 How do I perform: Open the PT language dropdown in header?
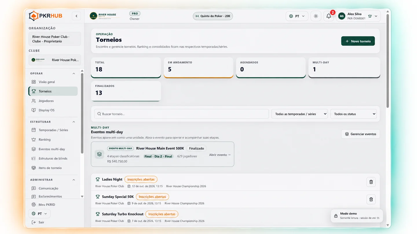[297, 16]
